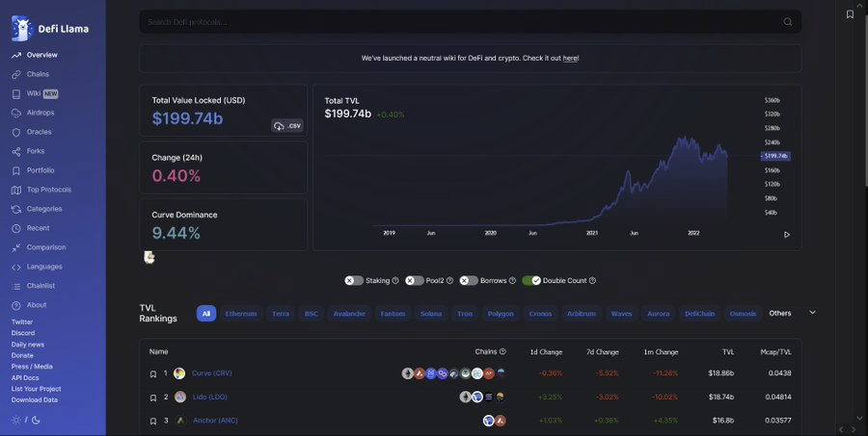868x436 pixels.
Task: Click the Portfolio bookmark icon in sidebar
Action: [16, 170]
